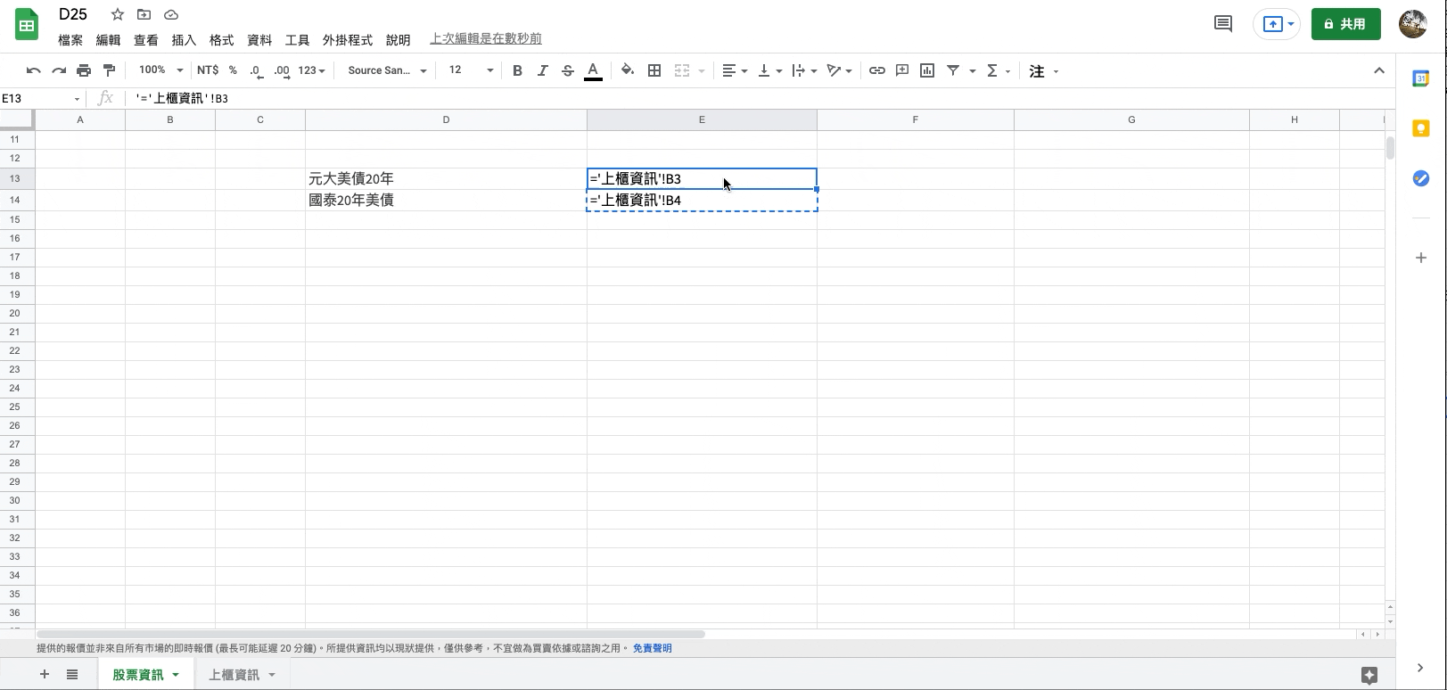Expand text wrapping options

(x=804, y=70)
